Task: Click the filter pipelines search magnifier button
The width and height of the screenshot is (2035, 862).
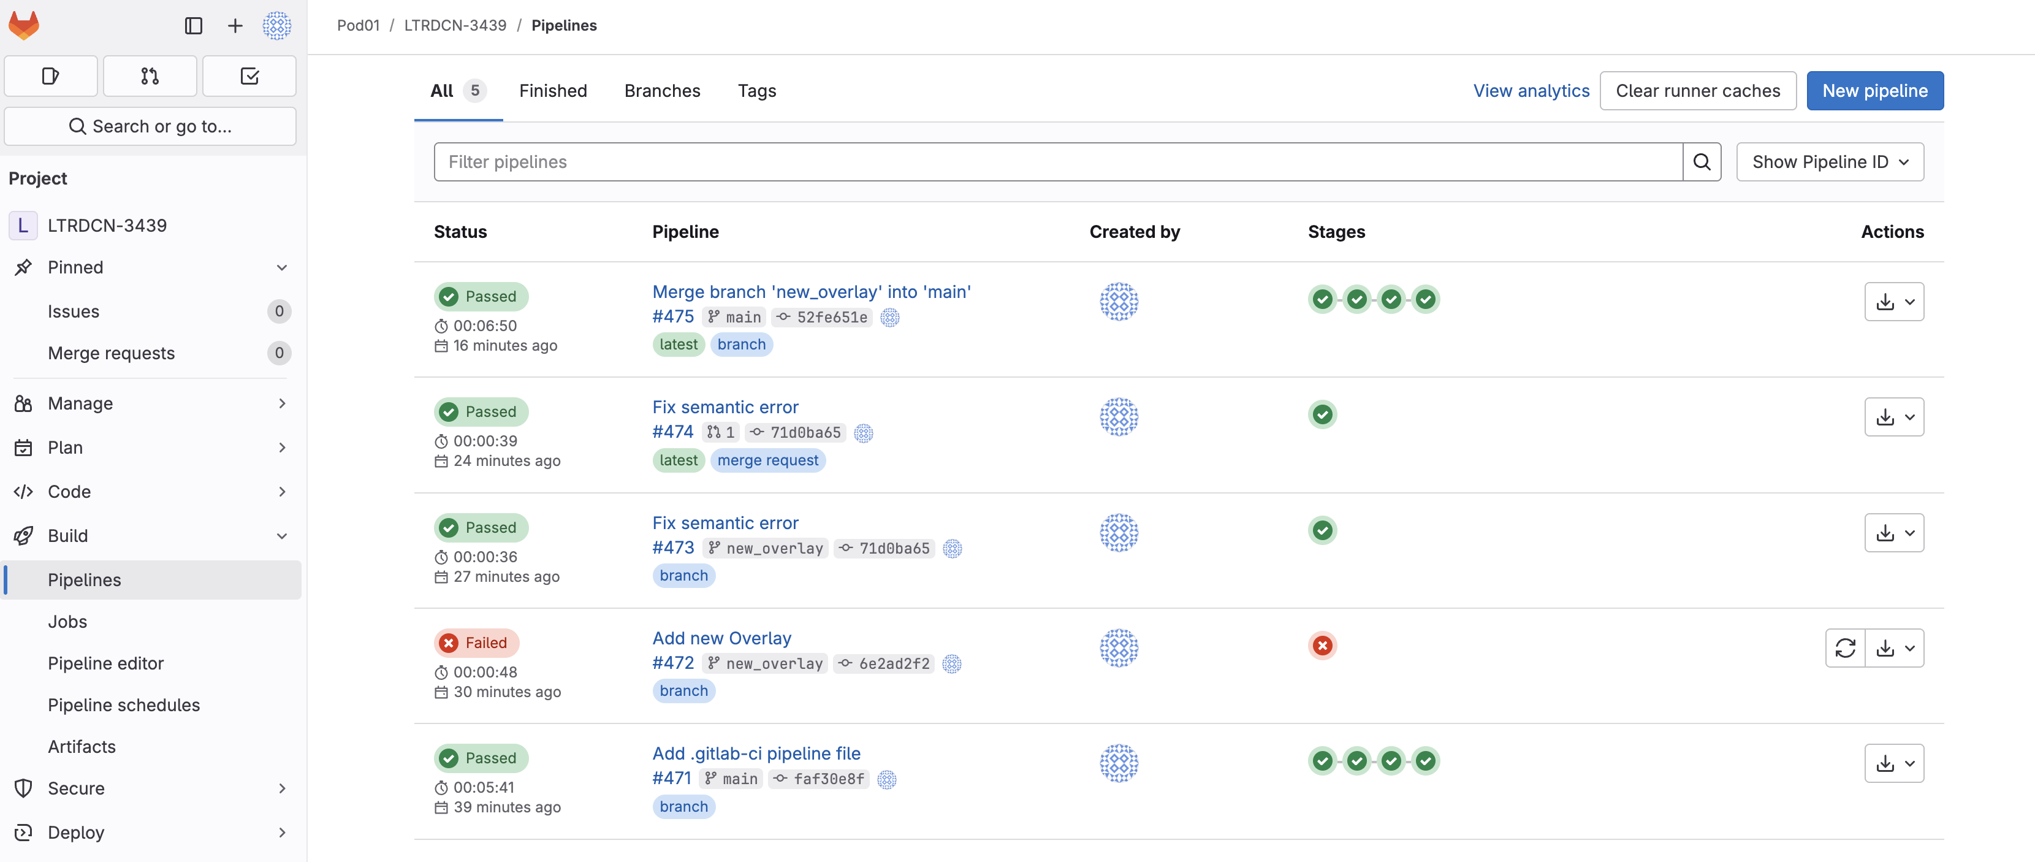Action: tap(1702, 162)
